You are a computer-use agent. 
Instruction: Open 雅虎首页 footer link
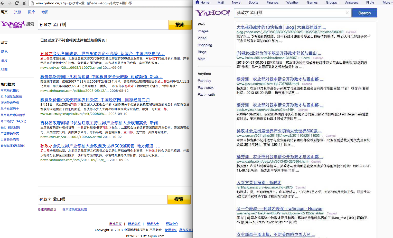point(116,224)
